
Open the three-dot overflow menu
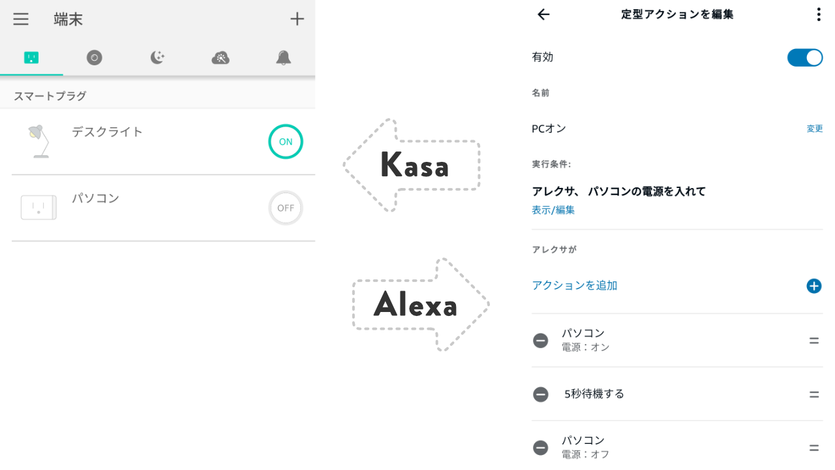pyautogui.click(x=818, y=14)
